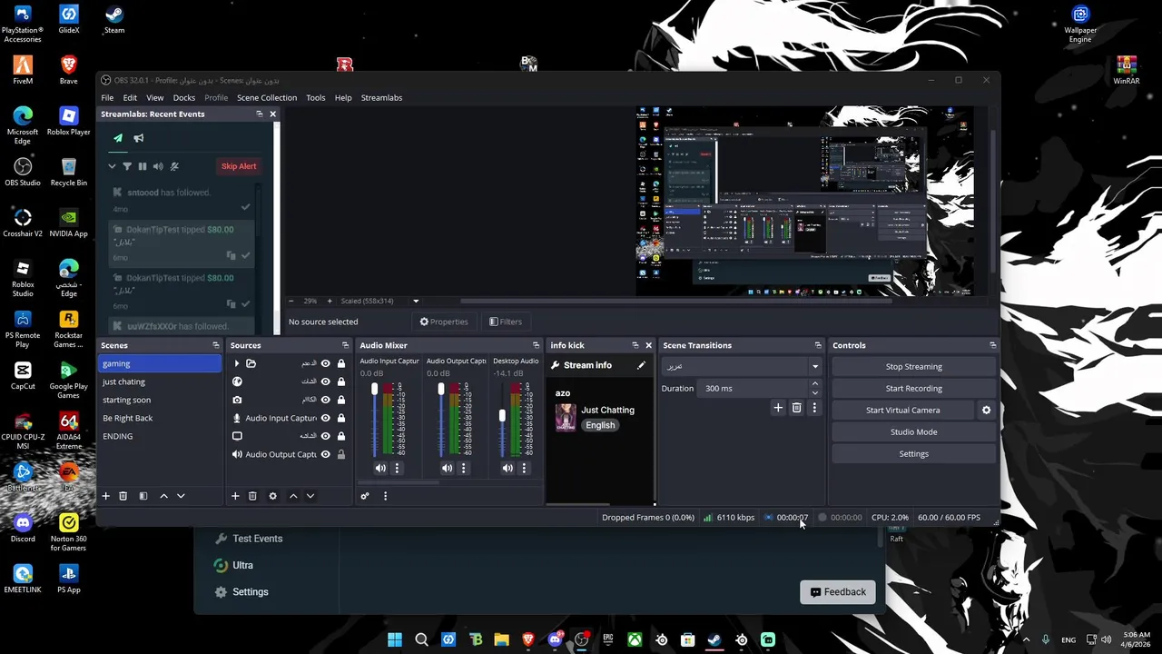Open source properties gear in the Sources toolbar
The height and width of the screenshot is (654, 1162).
(272, 496)
